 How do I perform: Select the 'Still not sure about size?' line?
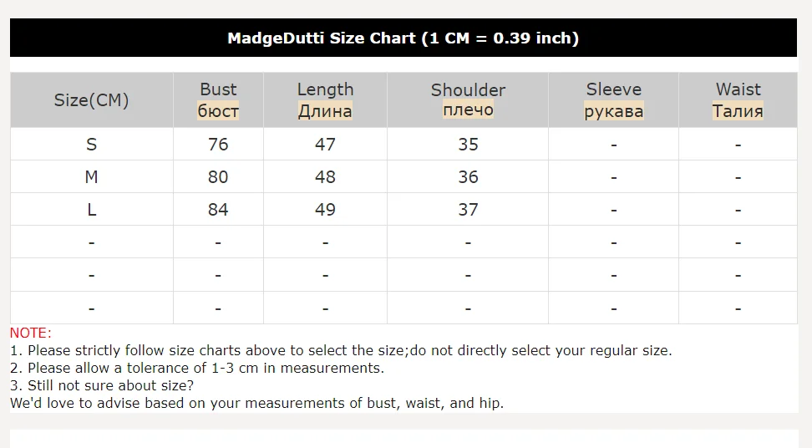pos(102,385)
